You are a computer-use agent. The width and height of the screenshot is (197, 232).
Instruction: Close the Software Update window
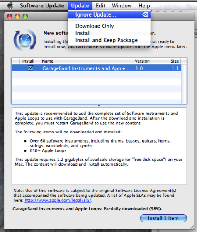point(10,17)
